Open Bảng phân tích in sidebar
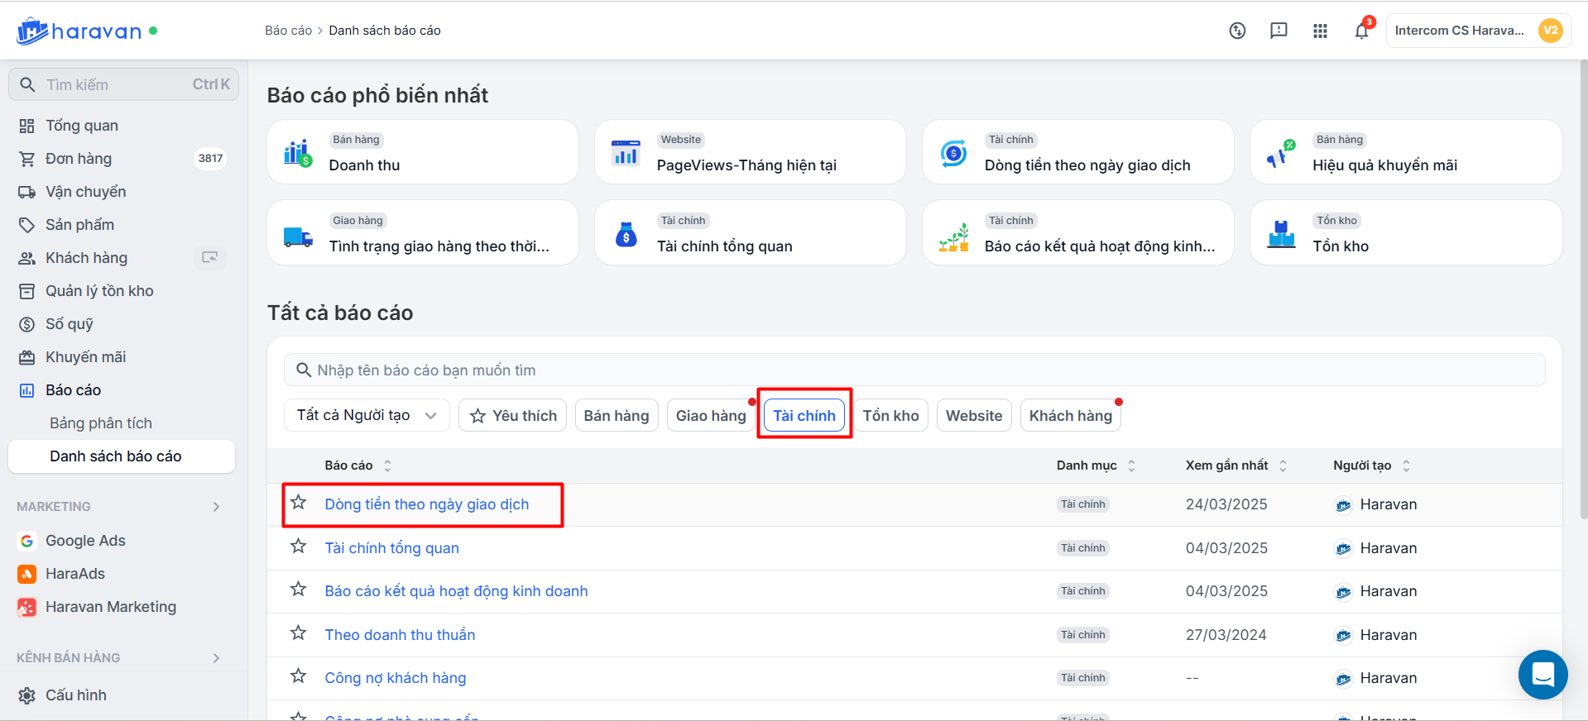Screen dimensions: 1588x721 pos(101,423)
